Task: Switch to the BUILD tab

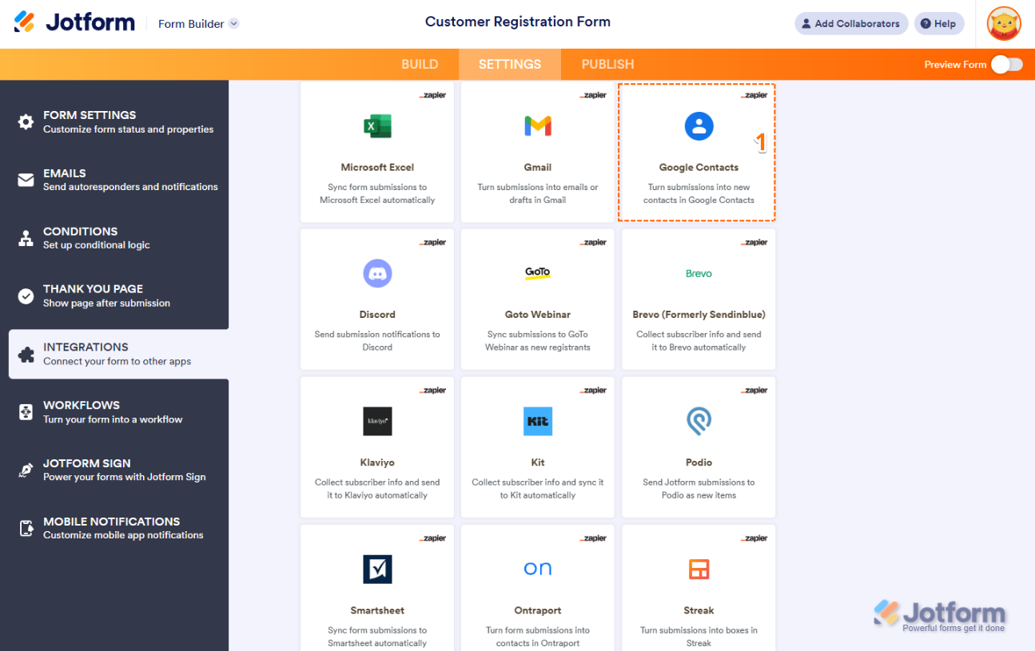Action: (x=420, y=65)
